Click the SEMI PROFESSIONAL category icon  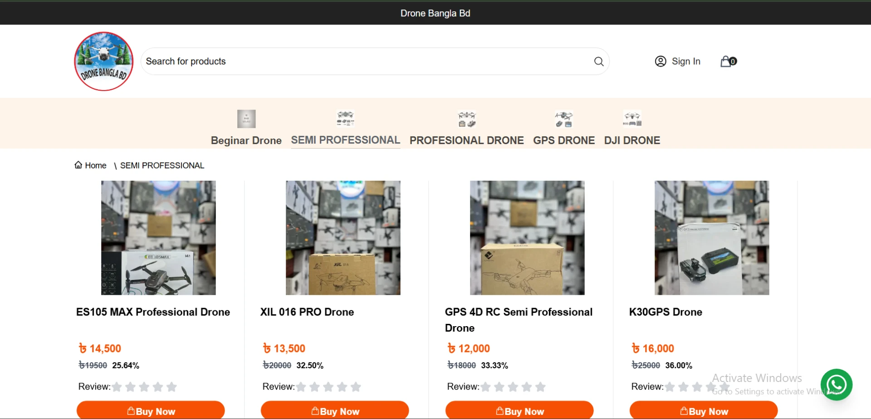tap(345, 119)
